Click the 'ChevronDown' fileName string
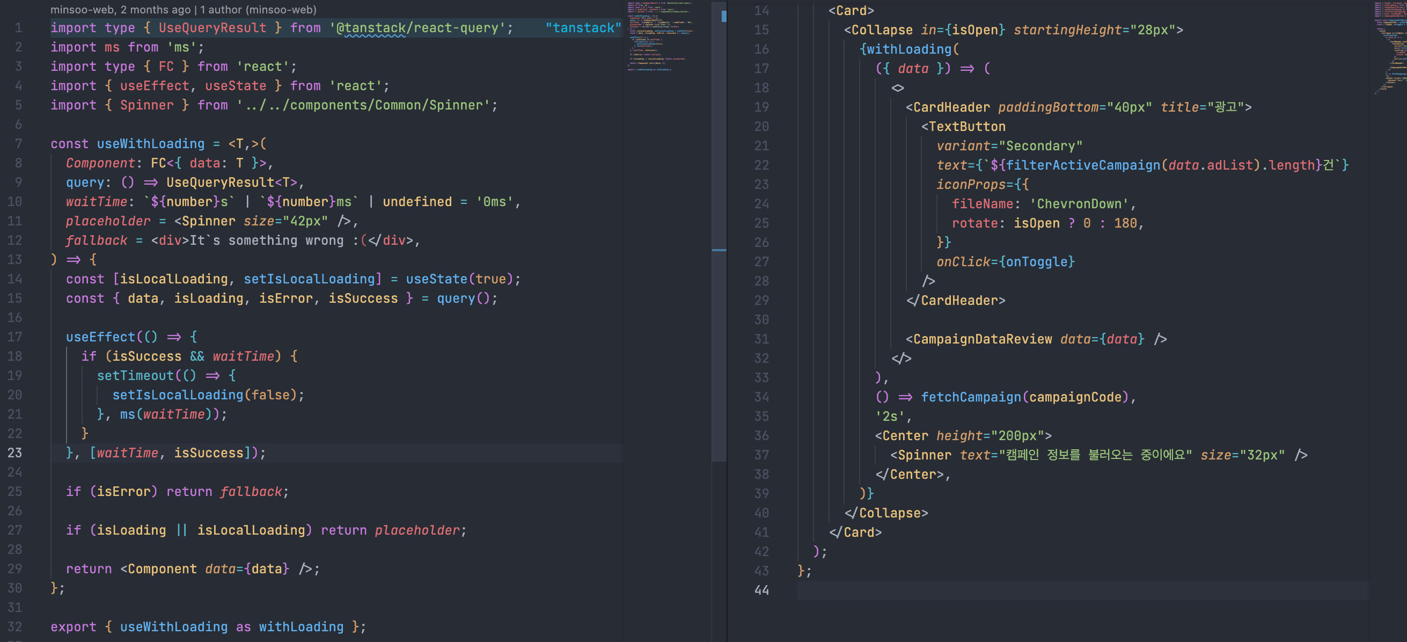The width and height of the screenshot is (1407, 642). (x=1079, y=204)
